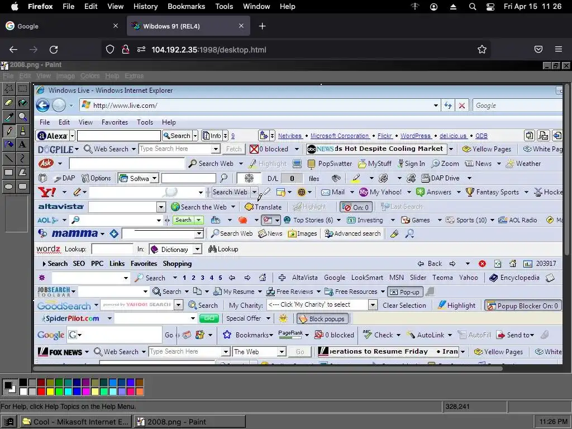Select the straight Line tool

coord(9,158)
